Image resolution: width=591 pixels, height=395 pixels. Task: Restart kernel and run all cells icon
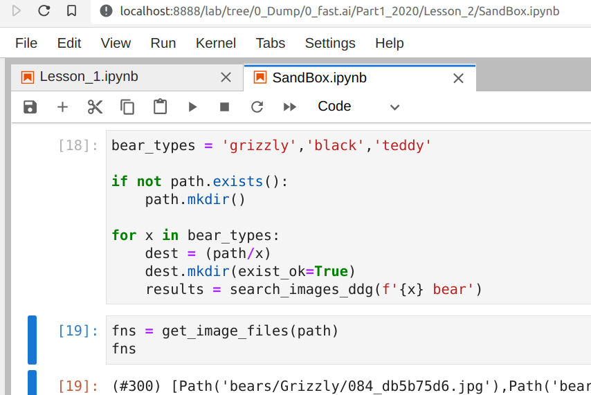pyautogui.click(x=290, y=107)
